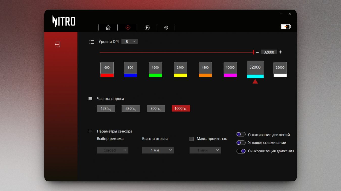Select the 125Гц polling rate

click(106, 108)
